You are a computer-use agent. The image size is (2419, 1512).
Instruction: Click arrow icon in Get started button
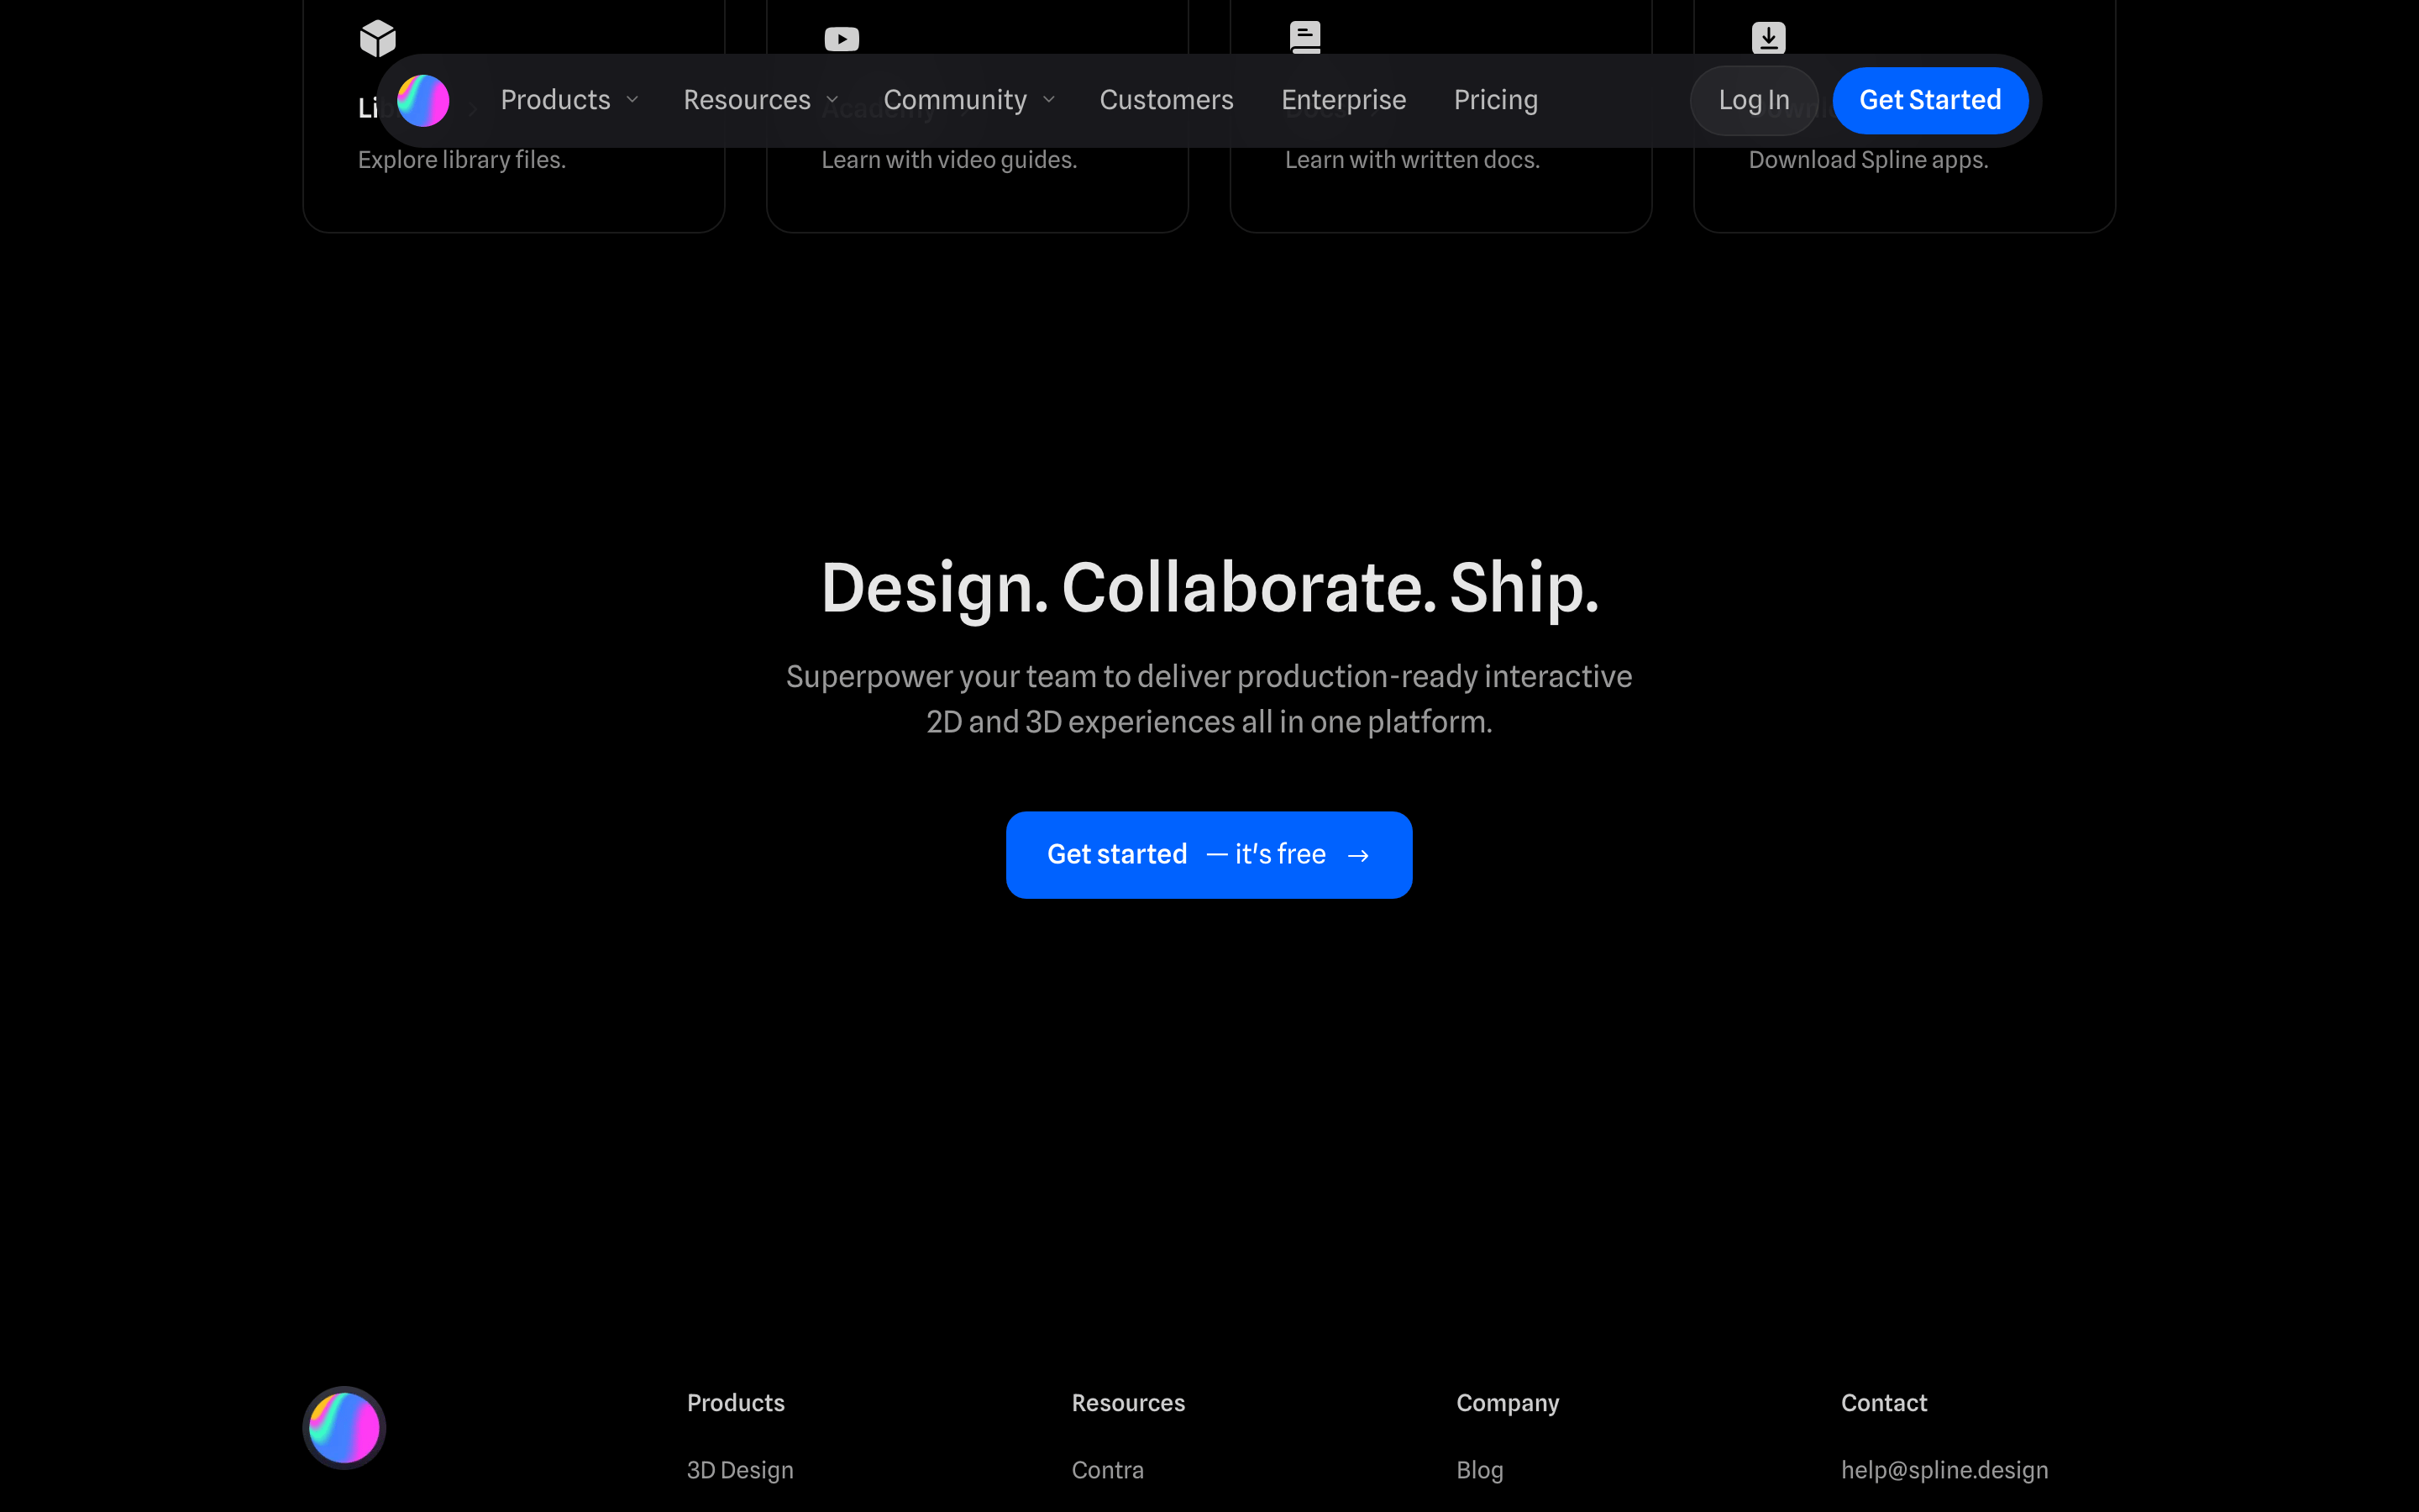point(1357,855)
